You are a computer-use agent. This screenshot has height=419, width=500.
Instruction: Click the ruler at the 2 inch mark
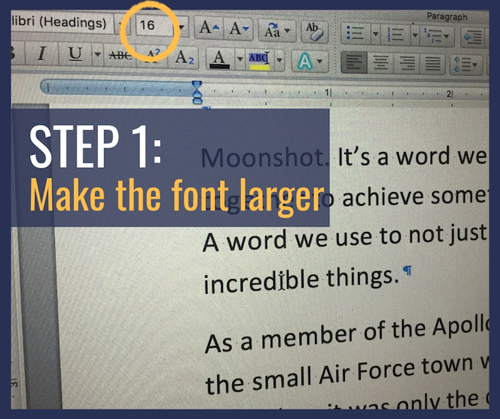click(x=449, y=94)
